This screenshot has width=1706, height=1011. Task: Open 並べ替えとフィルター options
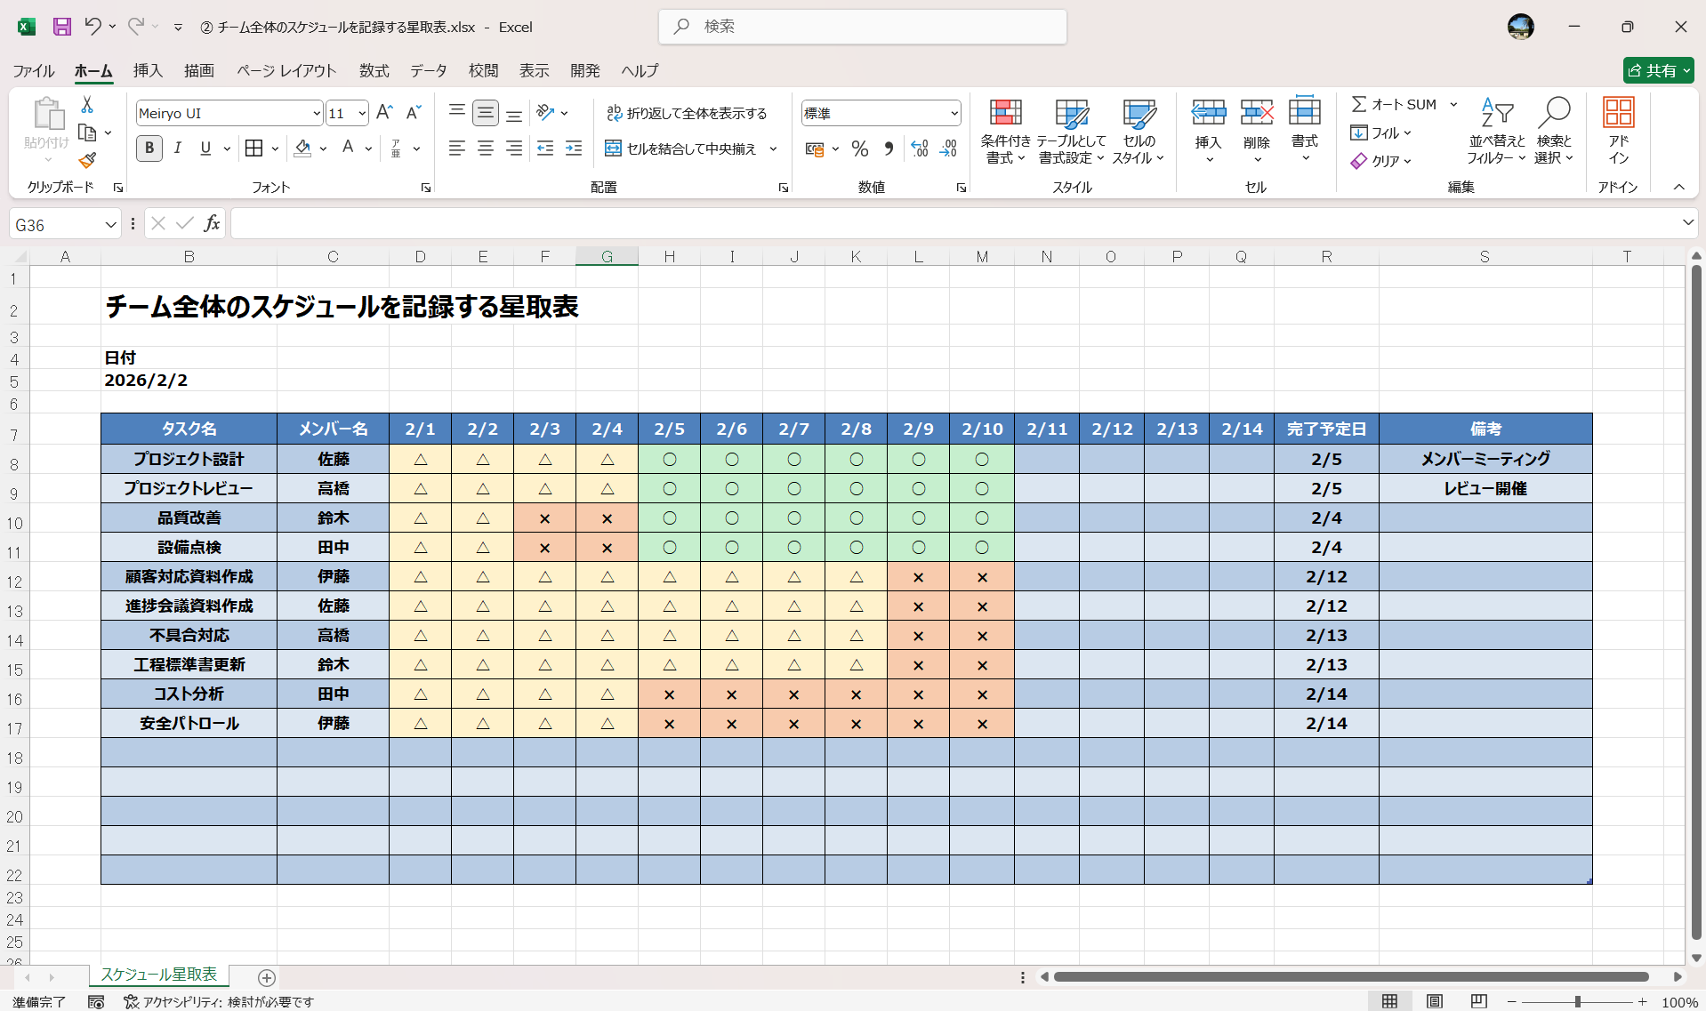(1495, 132)
